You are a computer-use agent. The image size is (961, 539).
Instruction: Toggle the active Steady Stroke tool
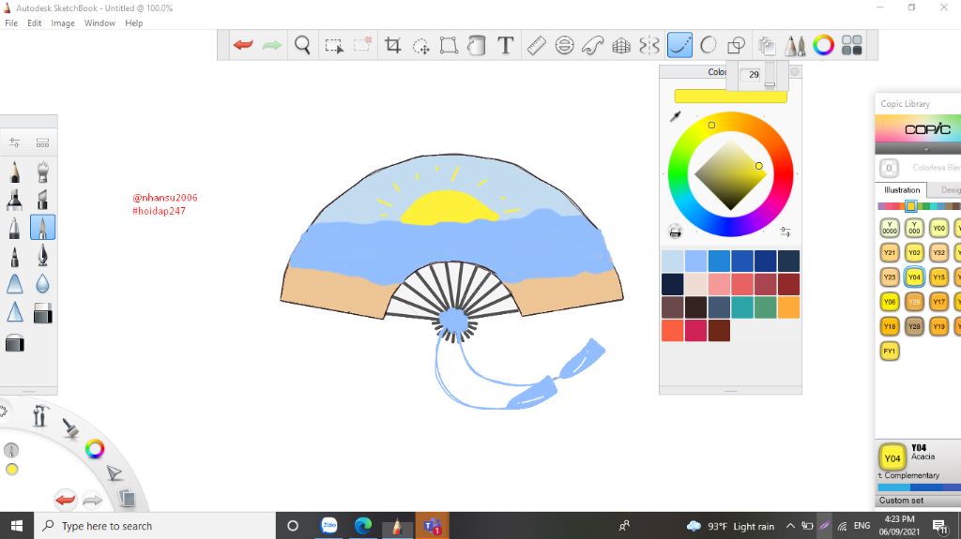pos(679,45)
